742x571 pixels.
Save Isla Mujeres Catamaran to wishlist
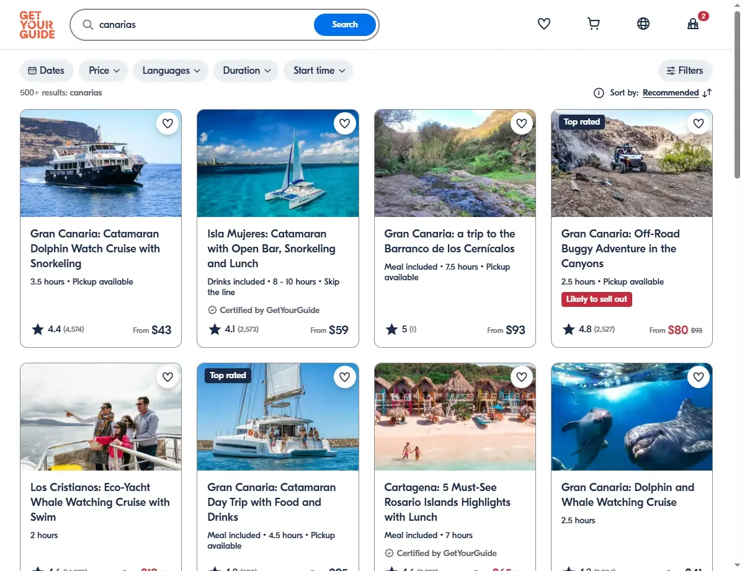click(344, 123)
